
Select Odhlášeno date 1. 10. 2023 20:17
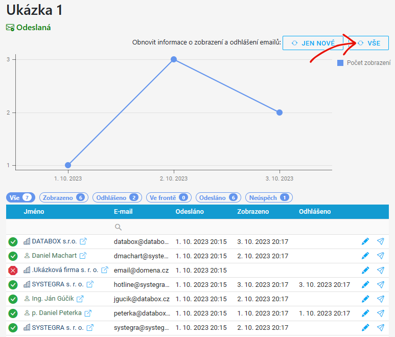324,313
